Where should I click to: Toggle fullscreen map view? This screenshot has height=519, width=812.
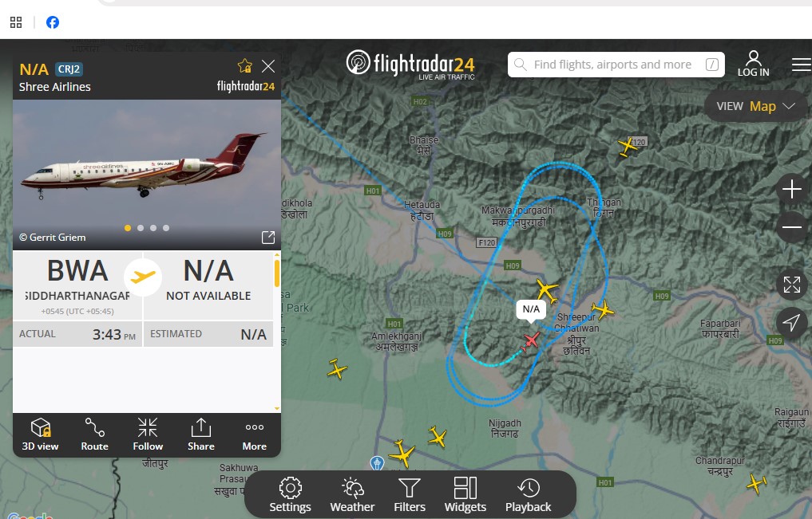(x=792, y=285)
